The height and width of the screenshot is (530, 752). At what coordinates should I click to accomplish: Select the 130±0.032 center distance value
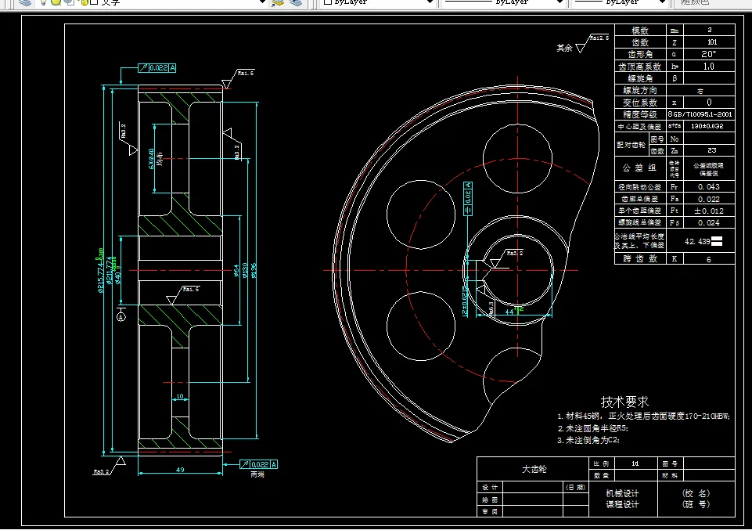point(707,126)
